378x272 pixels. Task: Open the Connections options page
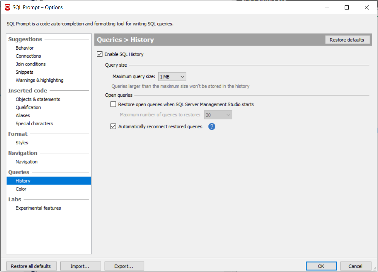pos(28,56)
